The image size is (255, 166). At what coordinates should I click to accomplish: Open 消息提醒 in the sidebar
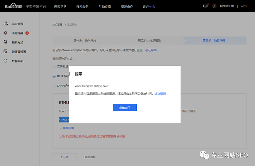coord(17,33)
